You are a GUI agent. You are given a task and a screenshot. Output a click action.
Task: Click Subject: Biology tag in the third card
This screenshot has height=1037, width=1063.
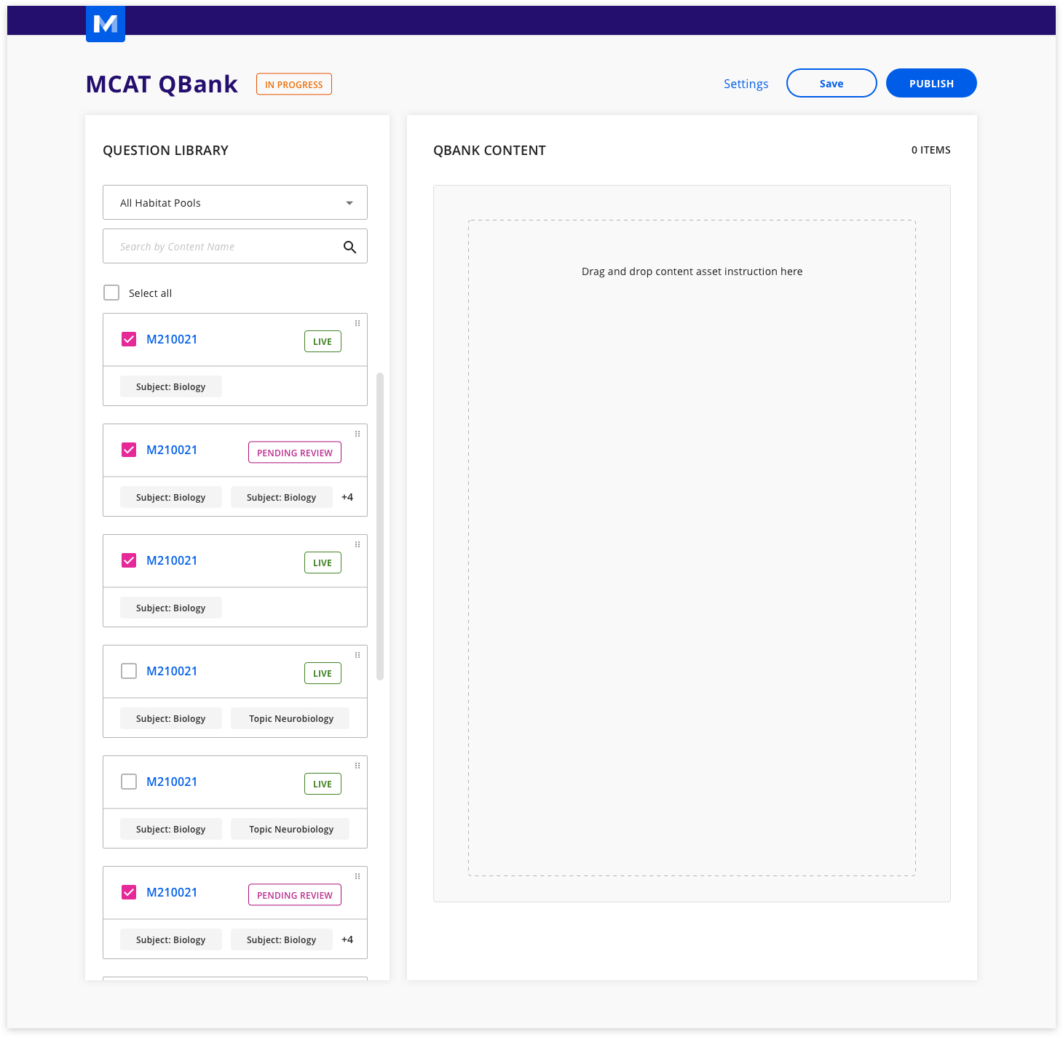pos(171,608)
